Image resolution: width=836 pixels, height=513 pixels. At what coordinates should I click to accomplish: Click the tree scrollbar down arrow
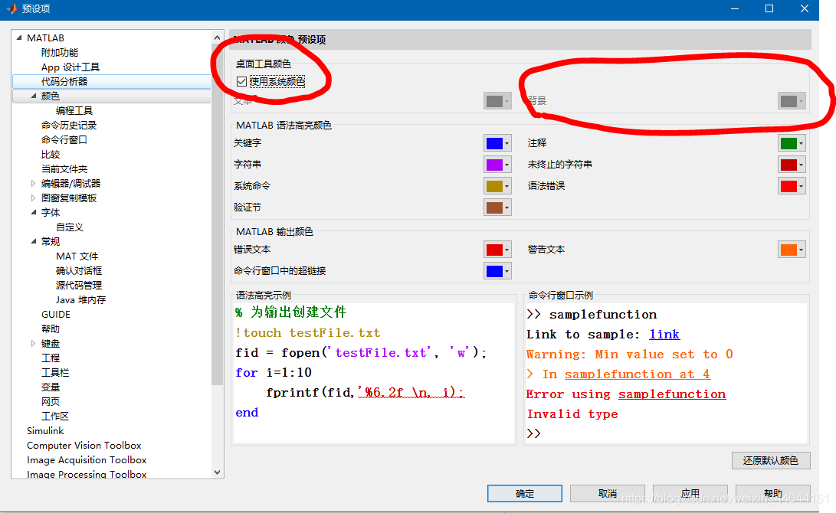[x=217, y=472]
